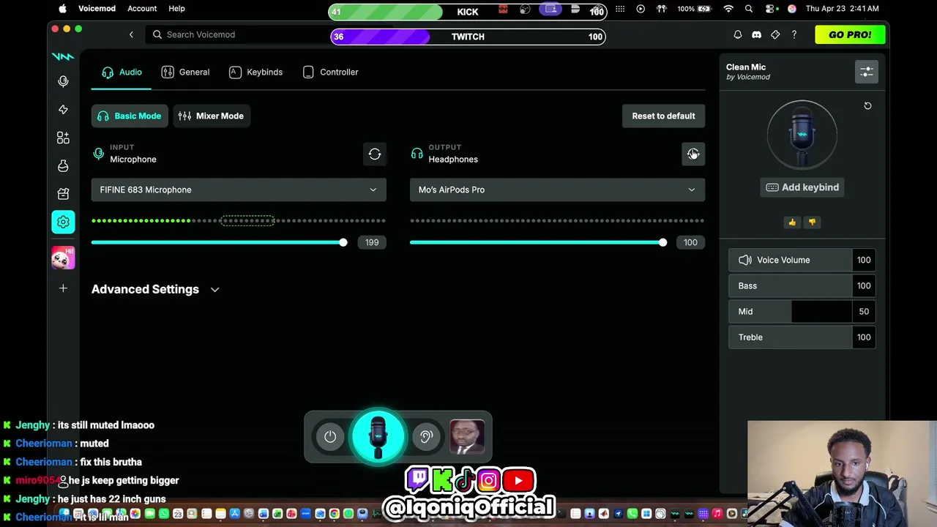Open the Voicemod menu bar item
This screenshot has width=937, height=527.
[97, 9]
